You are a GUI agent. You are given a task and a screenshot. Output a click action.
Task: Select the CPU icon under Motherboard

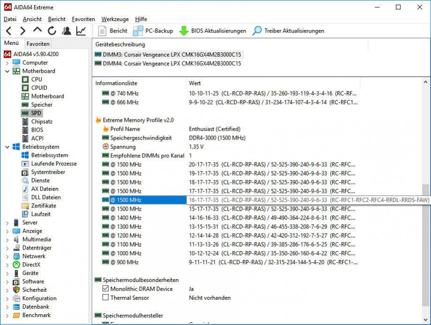25,80
